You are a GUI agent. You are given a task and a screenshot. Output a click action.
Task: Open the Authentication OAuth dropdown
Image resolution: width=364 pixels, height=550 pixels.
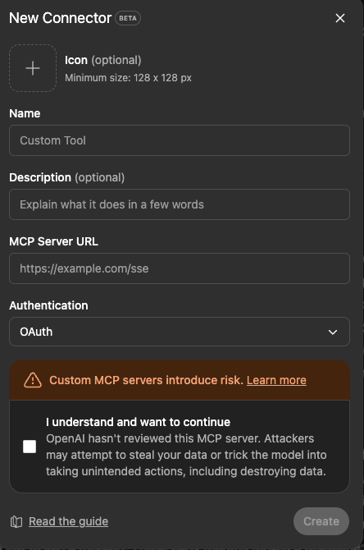point(180,332)
